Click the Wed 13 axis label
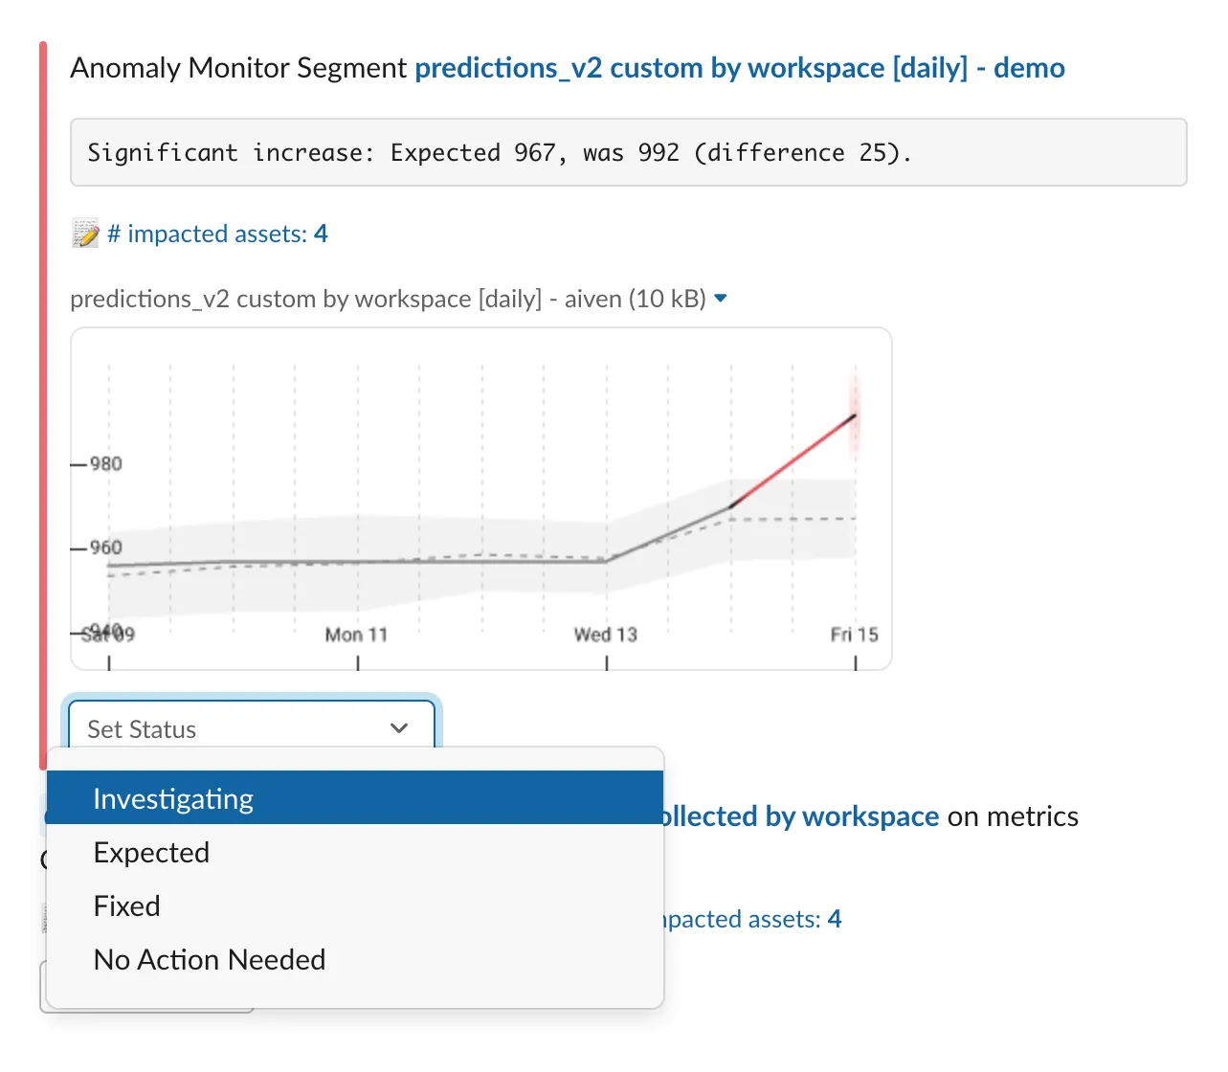The width and height of the screenshot is (1228, 1072). click(605, 634)
